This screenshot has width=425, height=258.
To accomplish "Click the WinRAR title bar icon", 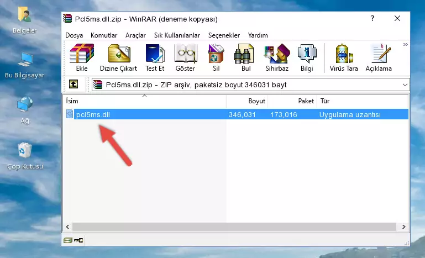I will tap(67, 19).
